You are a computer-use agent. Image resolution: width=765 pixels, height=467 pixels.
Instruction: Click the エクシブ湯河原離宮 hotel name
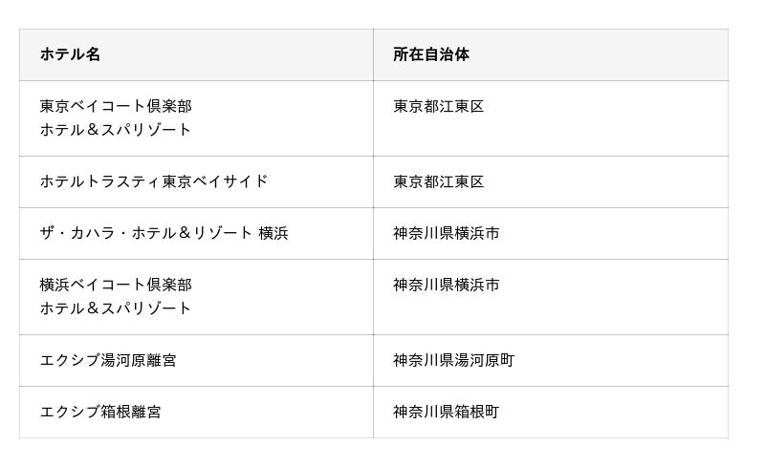pos(108,360)
